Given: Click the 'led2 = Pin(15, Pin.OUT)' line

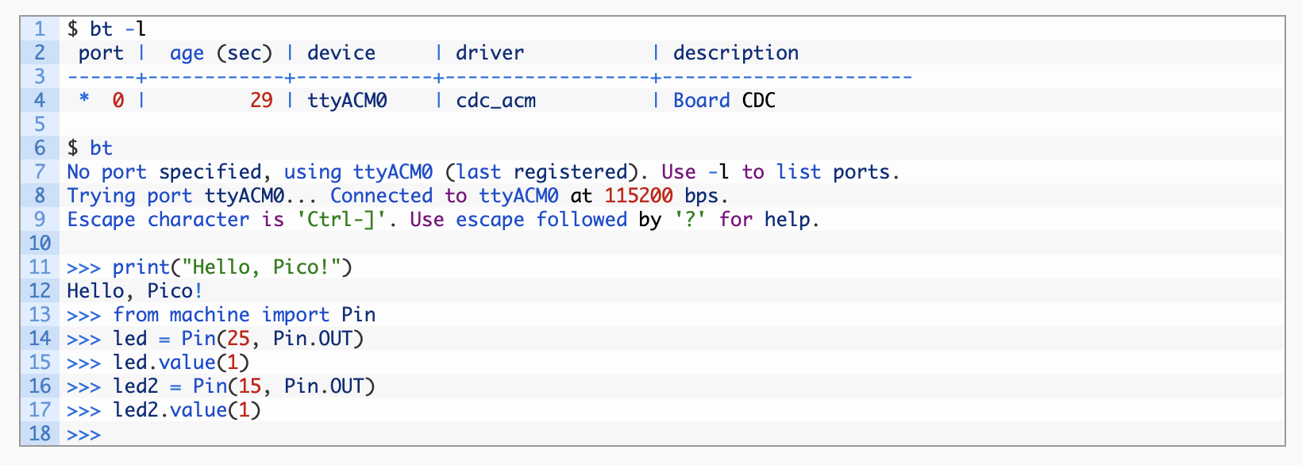Looking at the screenshot, I should [244, 386].
